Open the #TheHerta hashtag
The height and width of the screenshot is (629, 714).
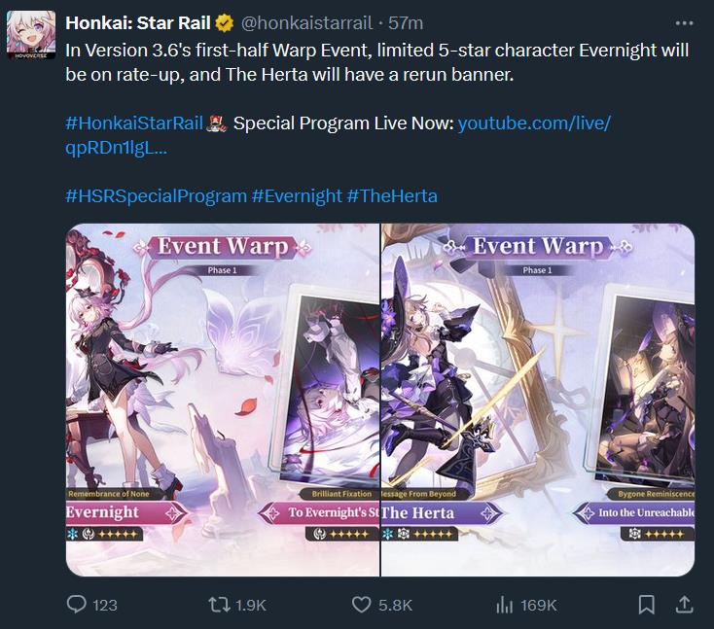[x=392, y=196]
